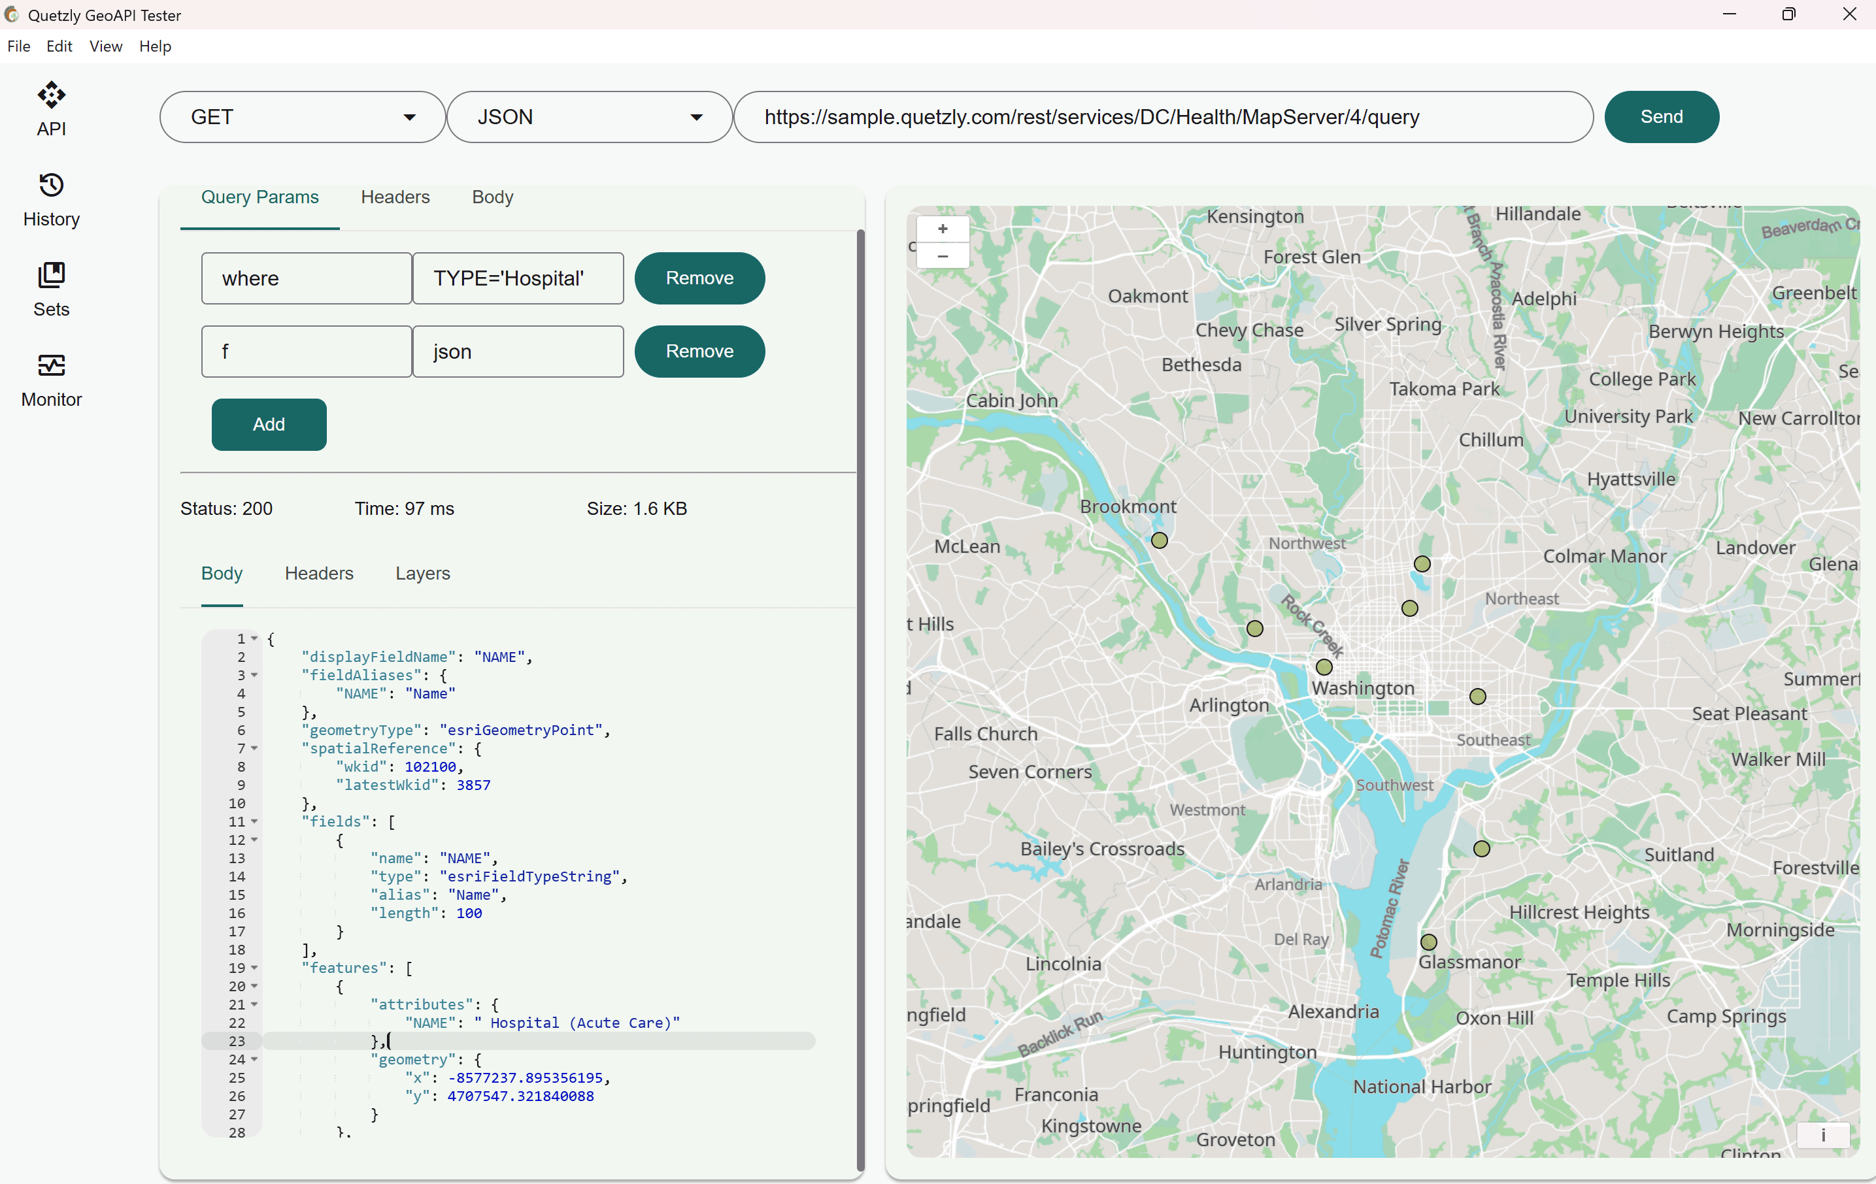
Task: Open the View menu
Action: (x=105, y=46)
